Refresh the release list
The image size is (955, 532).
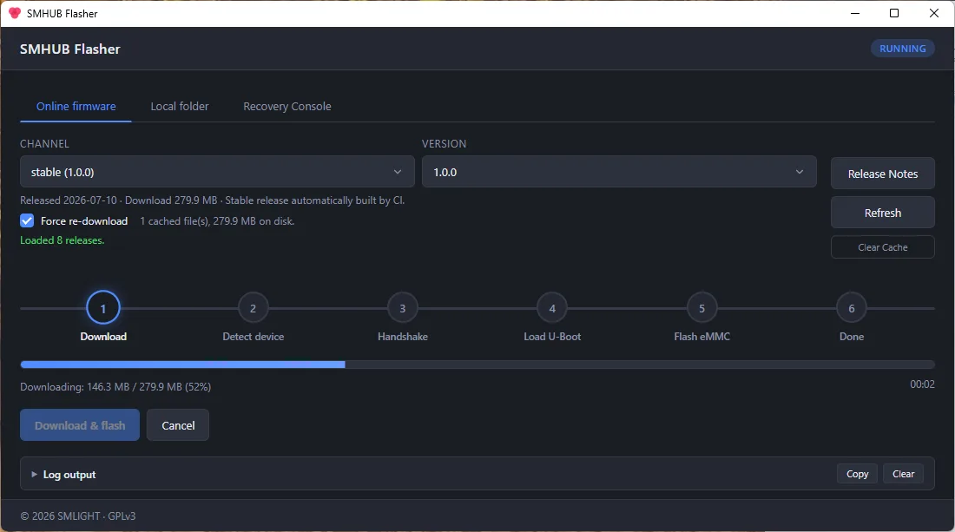click(883, 213)
